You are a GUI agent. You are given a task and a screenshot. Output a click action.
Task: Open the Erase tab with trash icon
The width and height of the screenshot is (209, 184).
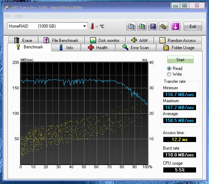click(23, 40)
